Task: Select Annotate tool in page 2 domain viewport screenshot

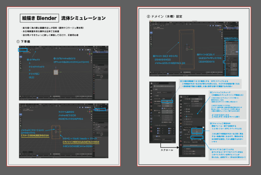Action: tap(151, 41)
